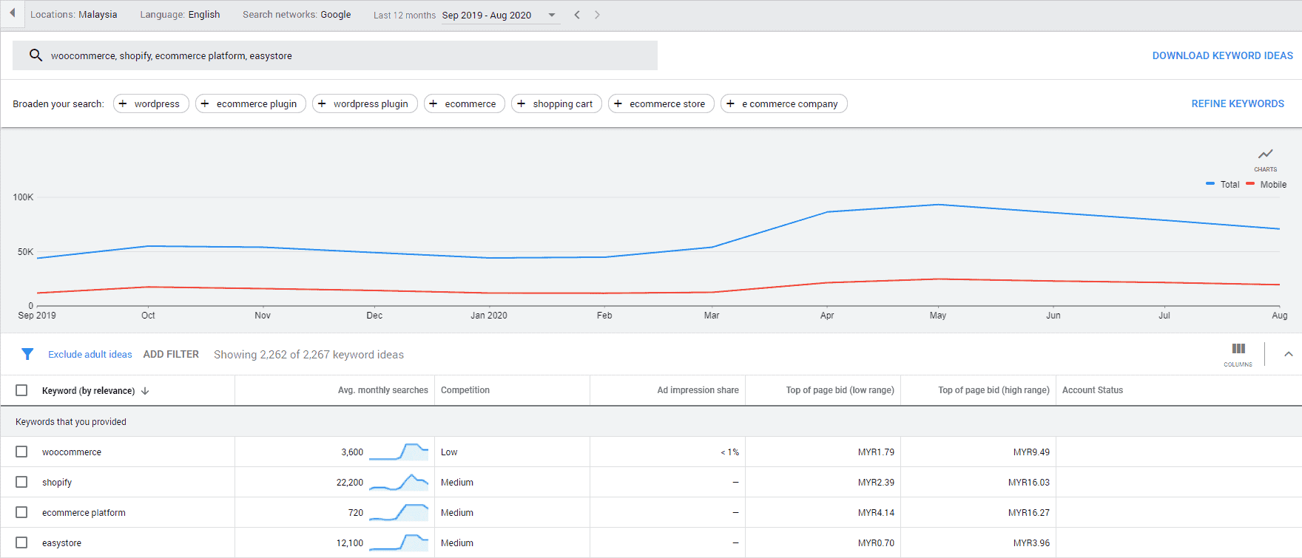
Task: Click the Last 12 months label
Action: click(x=405, y=15)
